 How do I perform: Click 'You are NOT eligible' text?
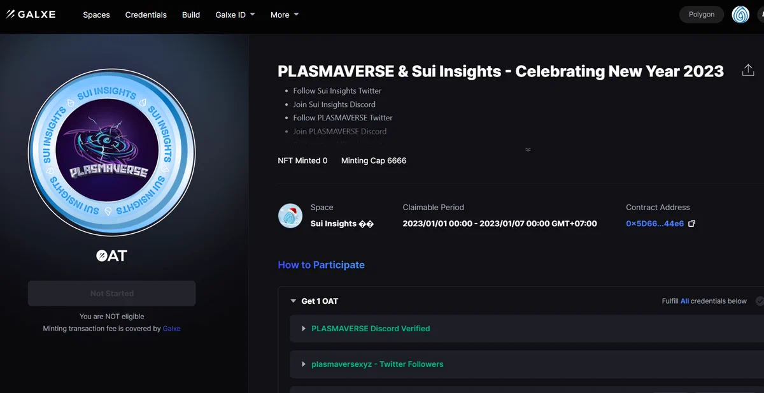112,317
